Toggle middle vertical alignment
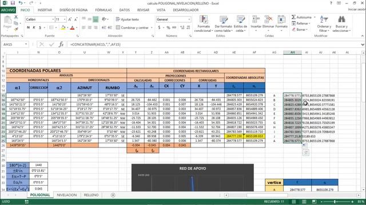The height and width of the screenshot is (205, 366). 90,19
